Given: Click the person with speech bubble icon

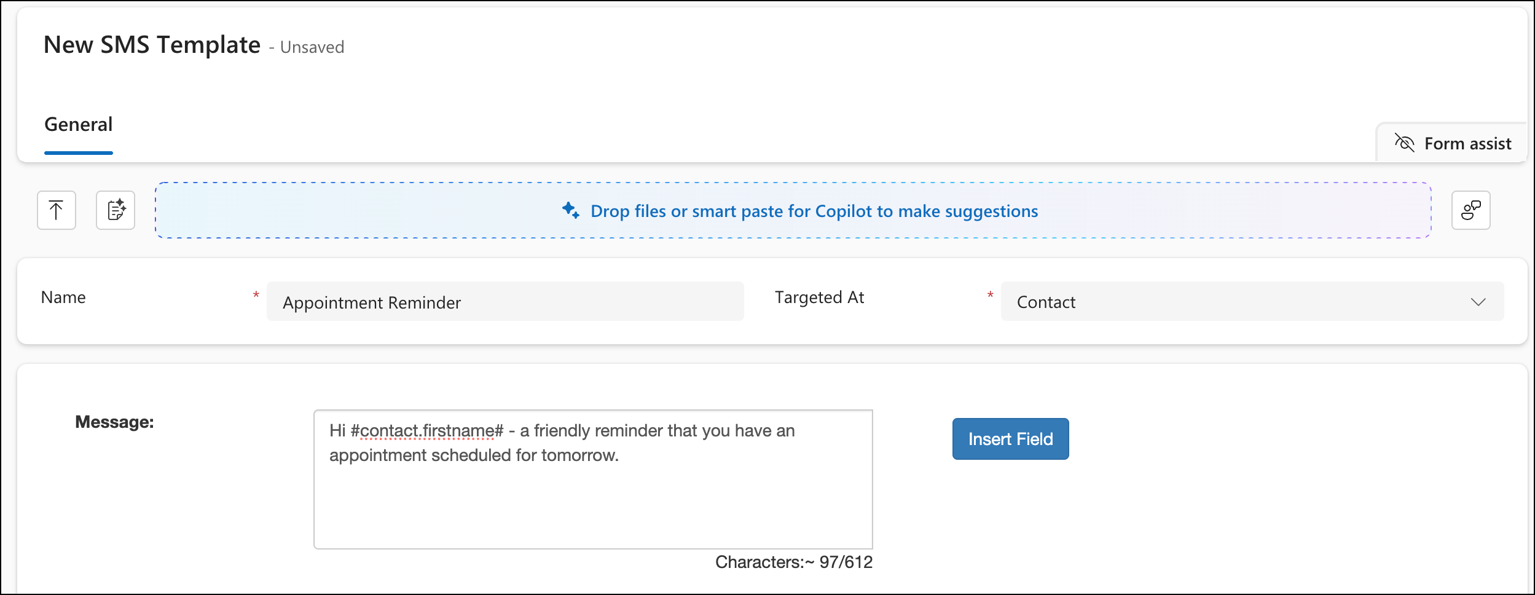Looking at the screenshot, I should pos(1470,210).
